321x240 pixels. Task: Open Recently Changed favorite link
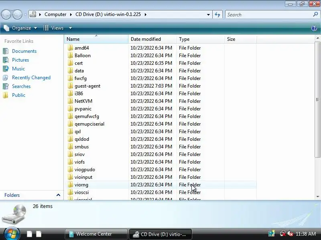click(31, 78)
